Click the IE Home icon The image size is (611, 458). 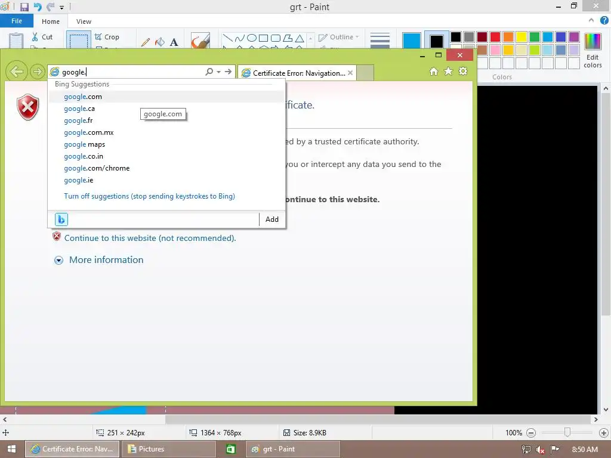434,72
